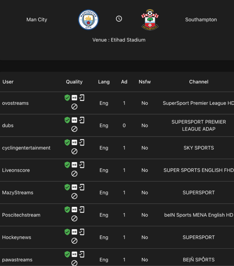
Task: Open the ovostreams stream link
Action: tap(15, 103)
